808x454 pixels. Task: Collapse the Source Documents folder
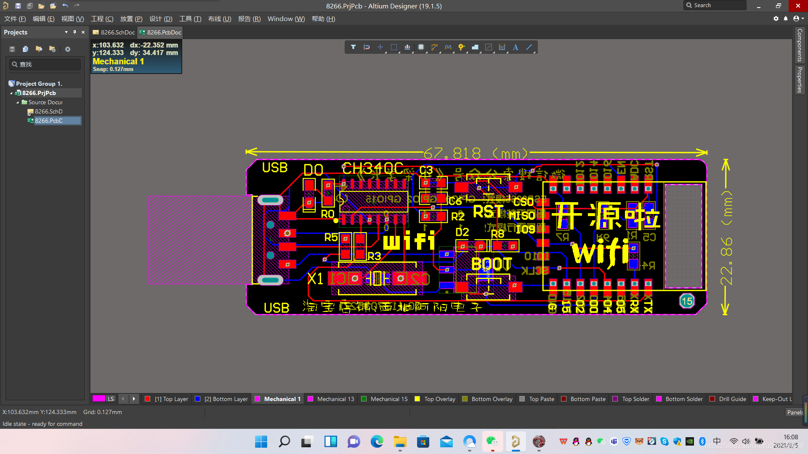pos(18,102)
